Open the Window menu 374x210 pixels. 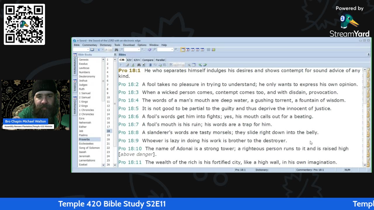[154, 45]
